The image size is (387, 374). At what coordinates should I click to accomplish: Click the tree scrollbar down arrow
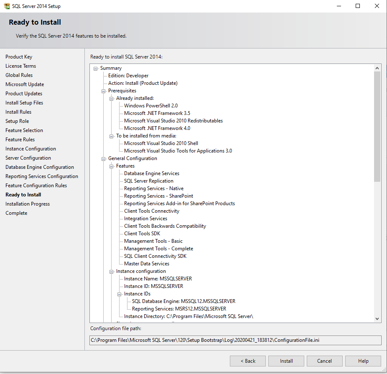377,318
